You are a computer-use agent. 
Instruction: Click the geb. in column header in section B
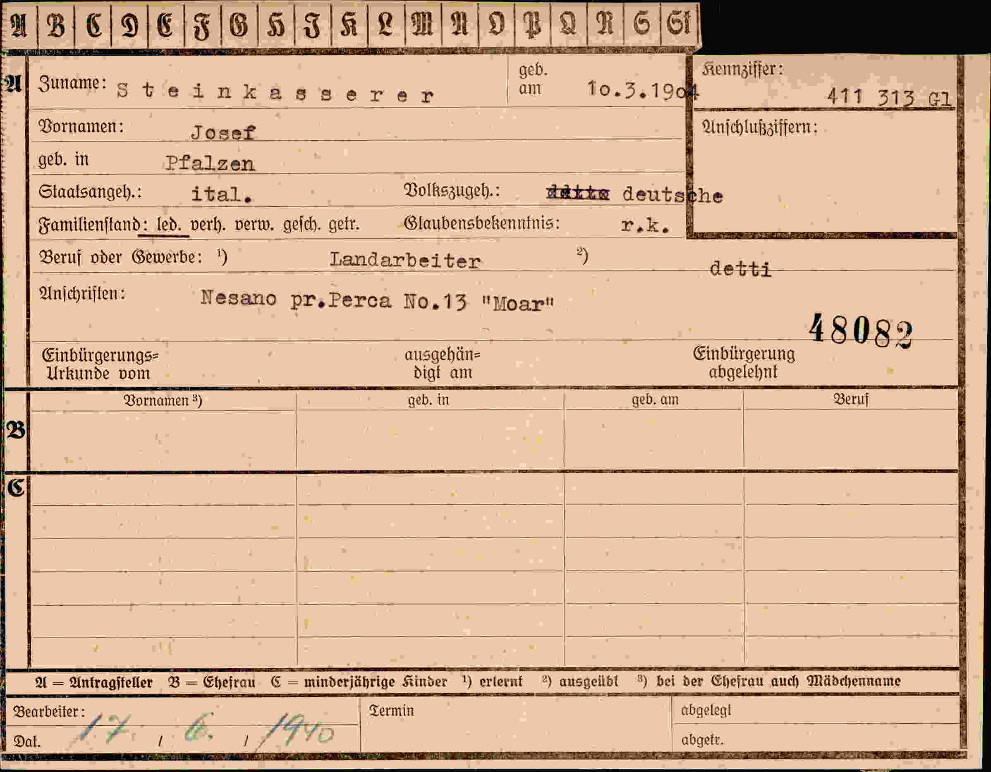pos(428,400)
